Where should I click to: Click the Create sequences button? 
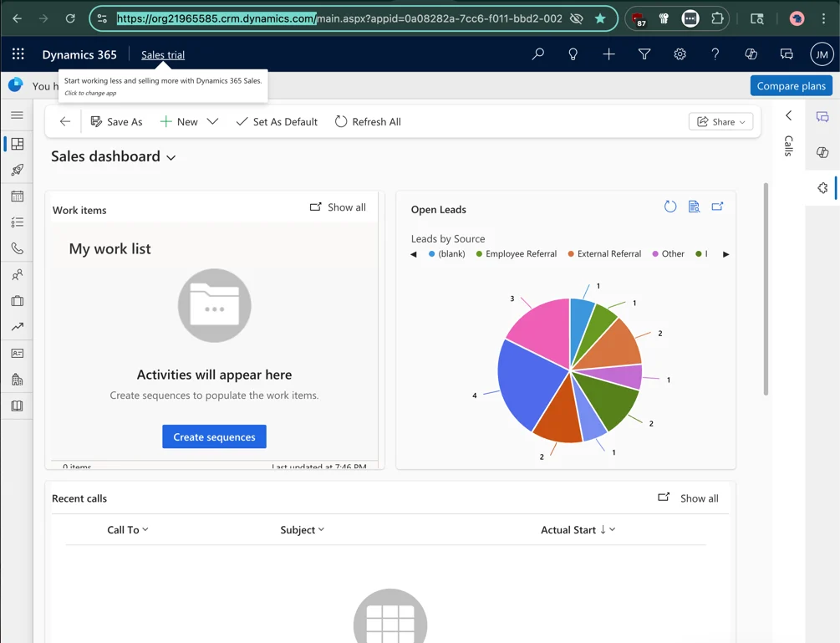(x=214, y=436)
